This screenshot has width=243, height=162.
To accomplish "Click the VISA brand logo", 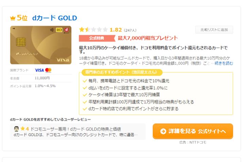I will coord(39,70).
